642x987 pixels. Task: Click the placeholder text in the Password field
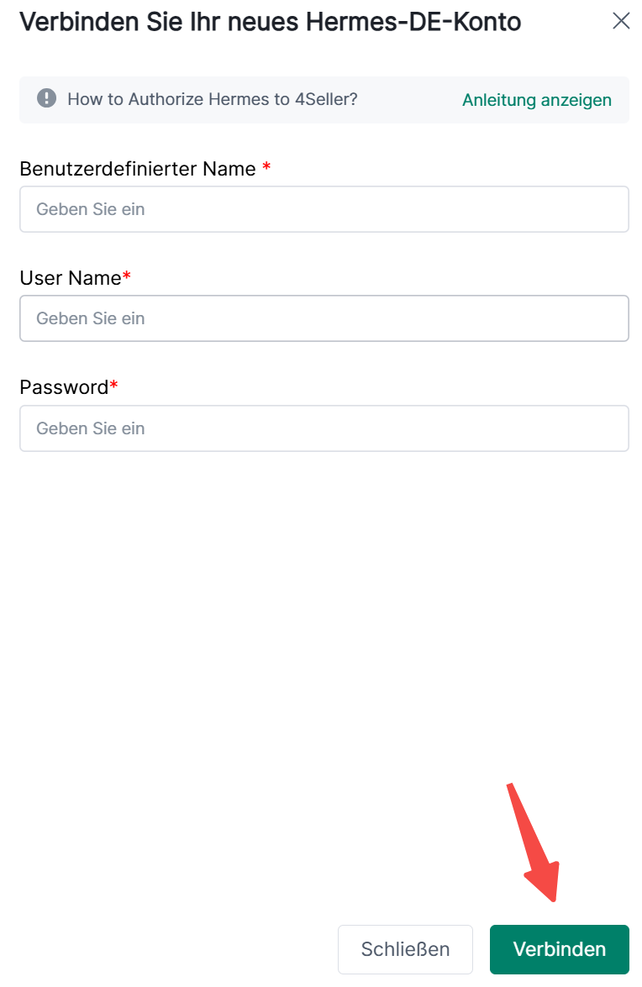click(x=91, y=428)
